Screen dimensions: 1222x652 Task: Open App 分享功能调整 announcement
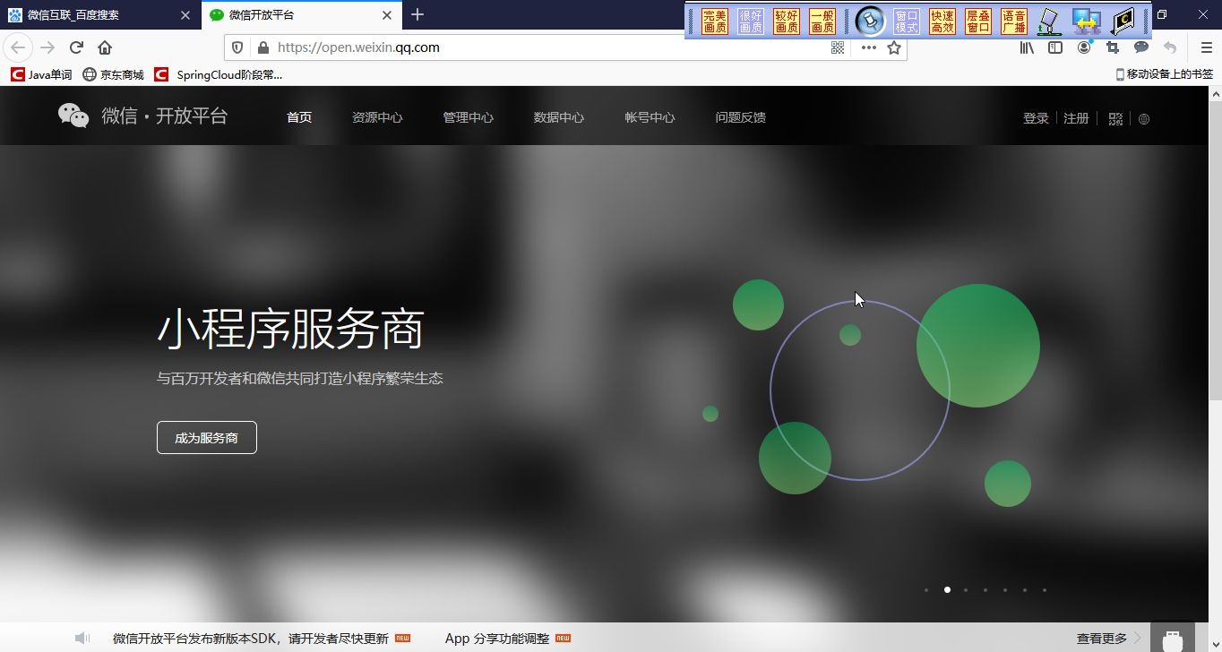[x=497, y=639]
